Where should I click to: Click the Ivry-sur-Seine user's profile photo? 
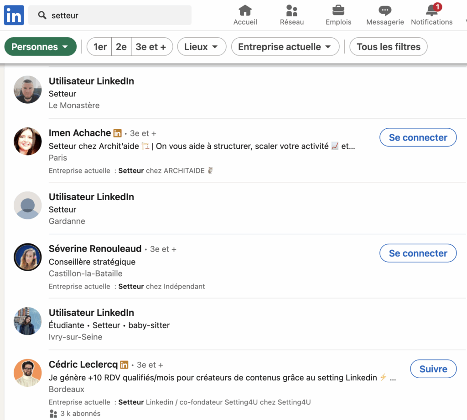[28, 321]
